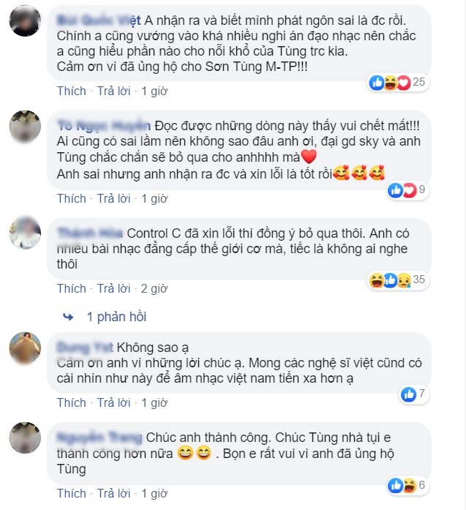Like the comment thanking support for Sơn Tùng M-TP

point(72,91)
